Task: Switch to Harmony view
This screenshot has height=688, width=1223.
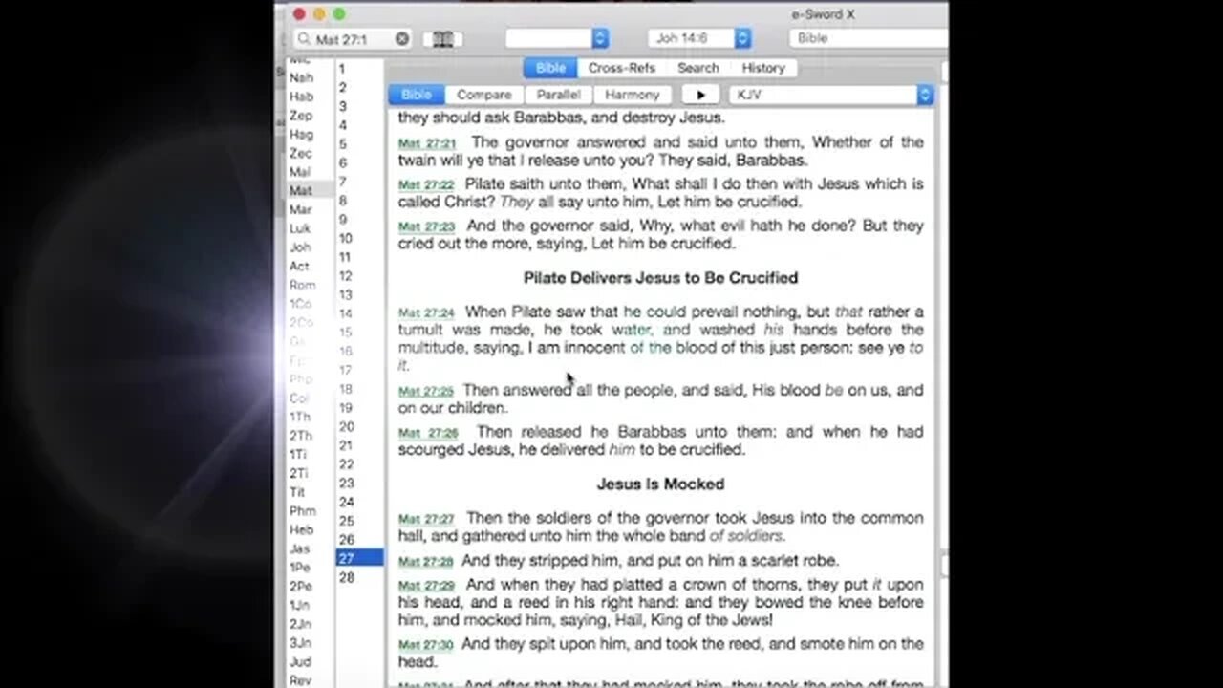Action: pos(632,95)
